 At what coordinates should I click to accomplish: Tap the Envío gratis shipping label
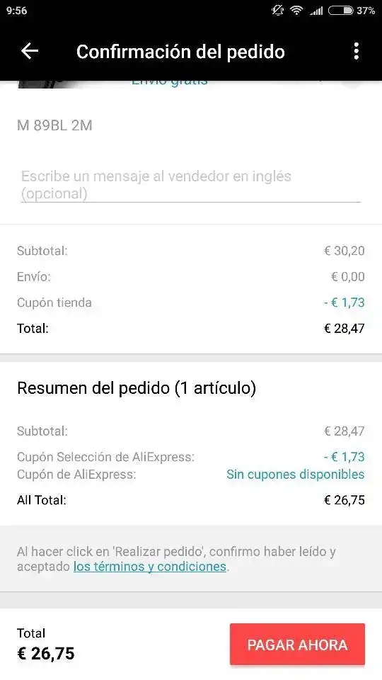tap(170, 84)
